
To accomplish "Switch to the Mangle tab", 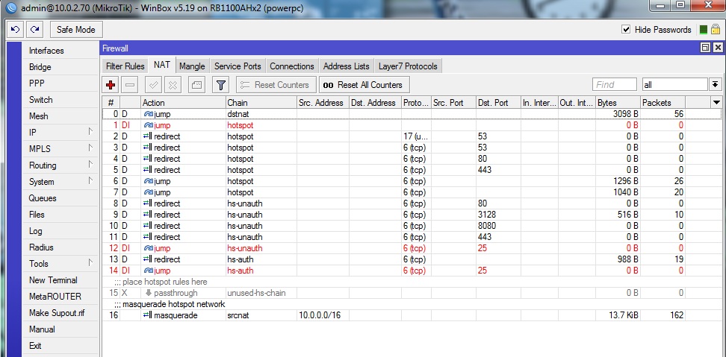I will [x=192, y=66].
